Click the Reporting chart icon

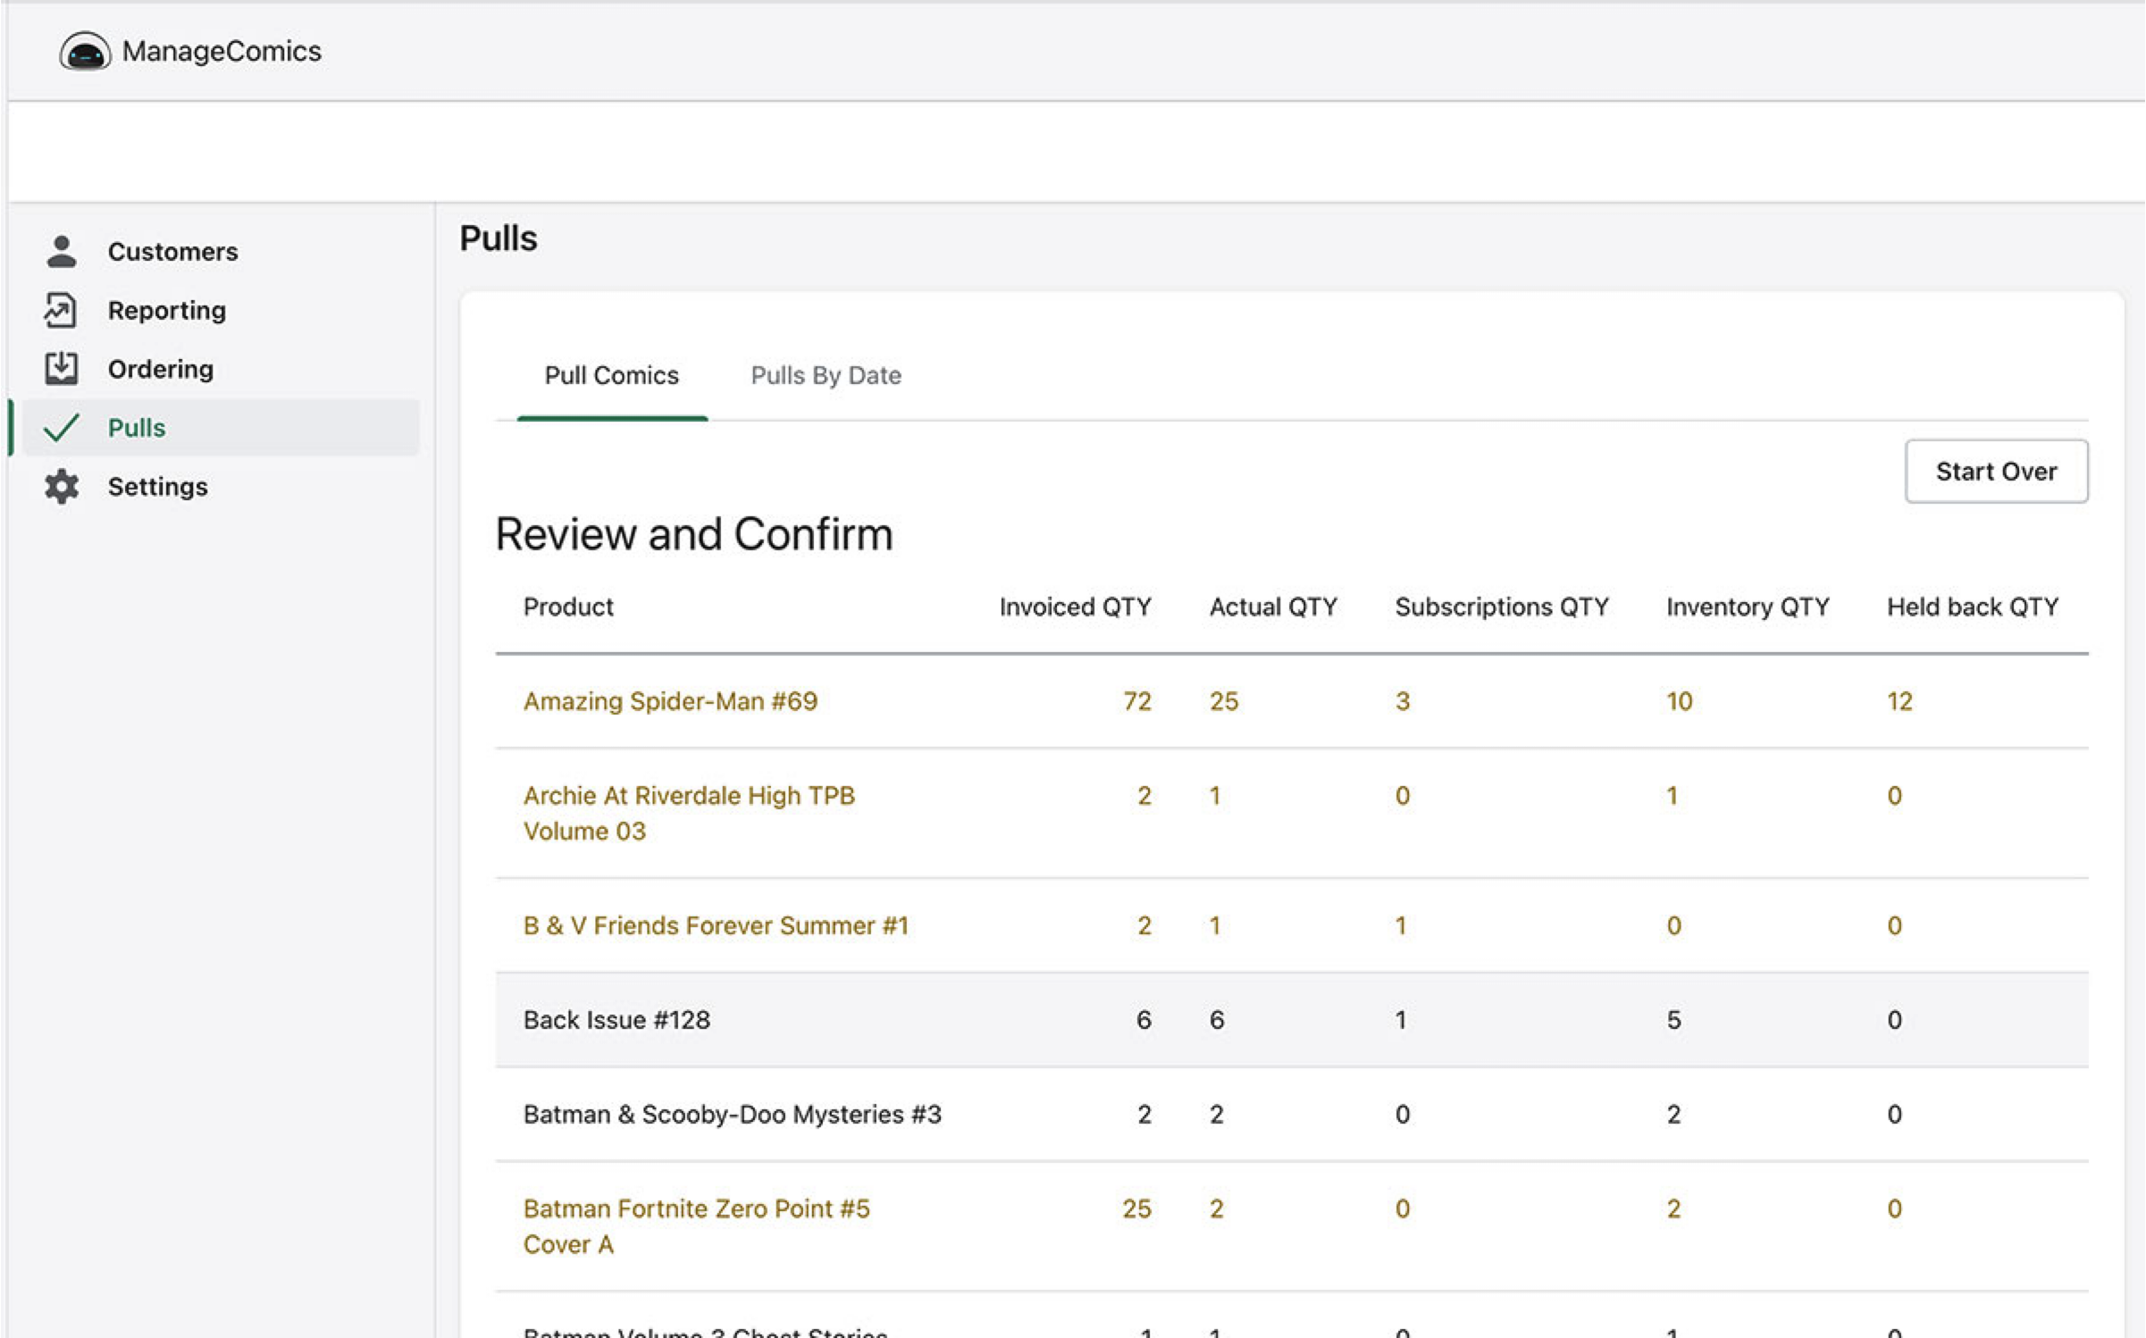pos(62,311)
